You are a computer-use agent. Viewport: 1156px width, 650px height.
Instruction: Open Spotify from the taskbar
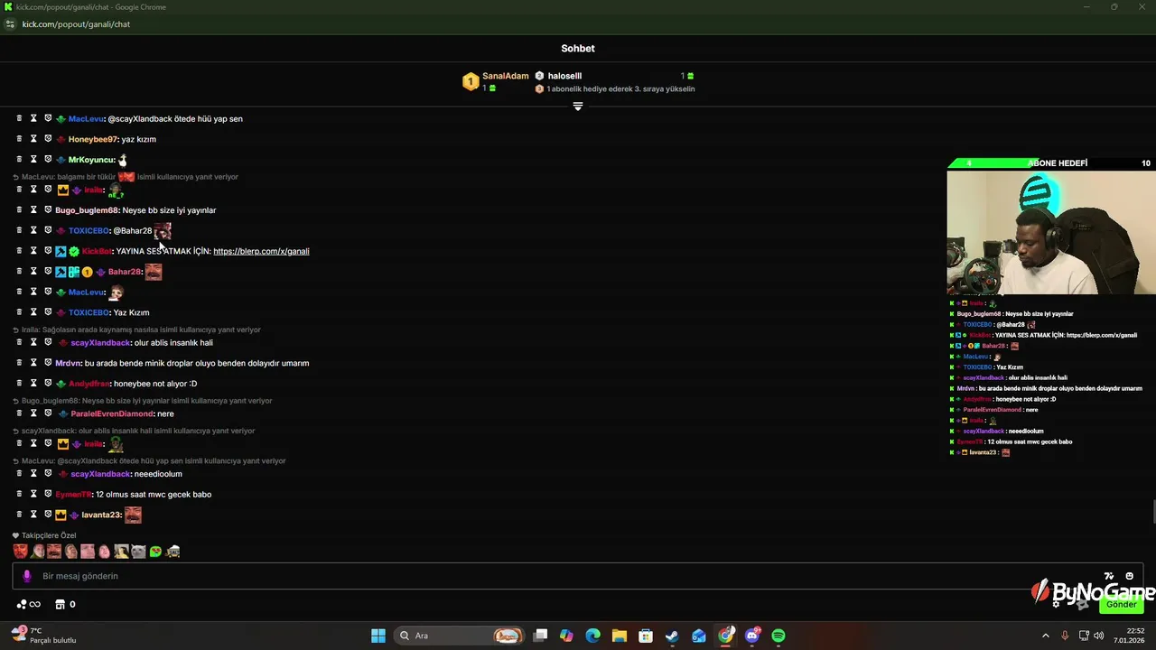pyautogui.click(x=778, y=636)
